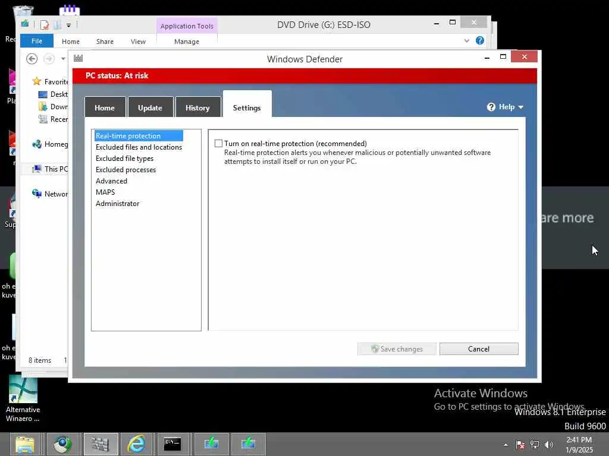The width and height of the screenshot is (609, 456).
Task: Choose Excluded file types setting
Action: pos(124,158)
